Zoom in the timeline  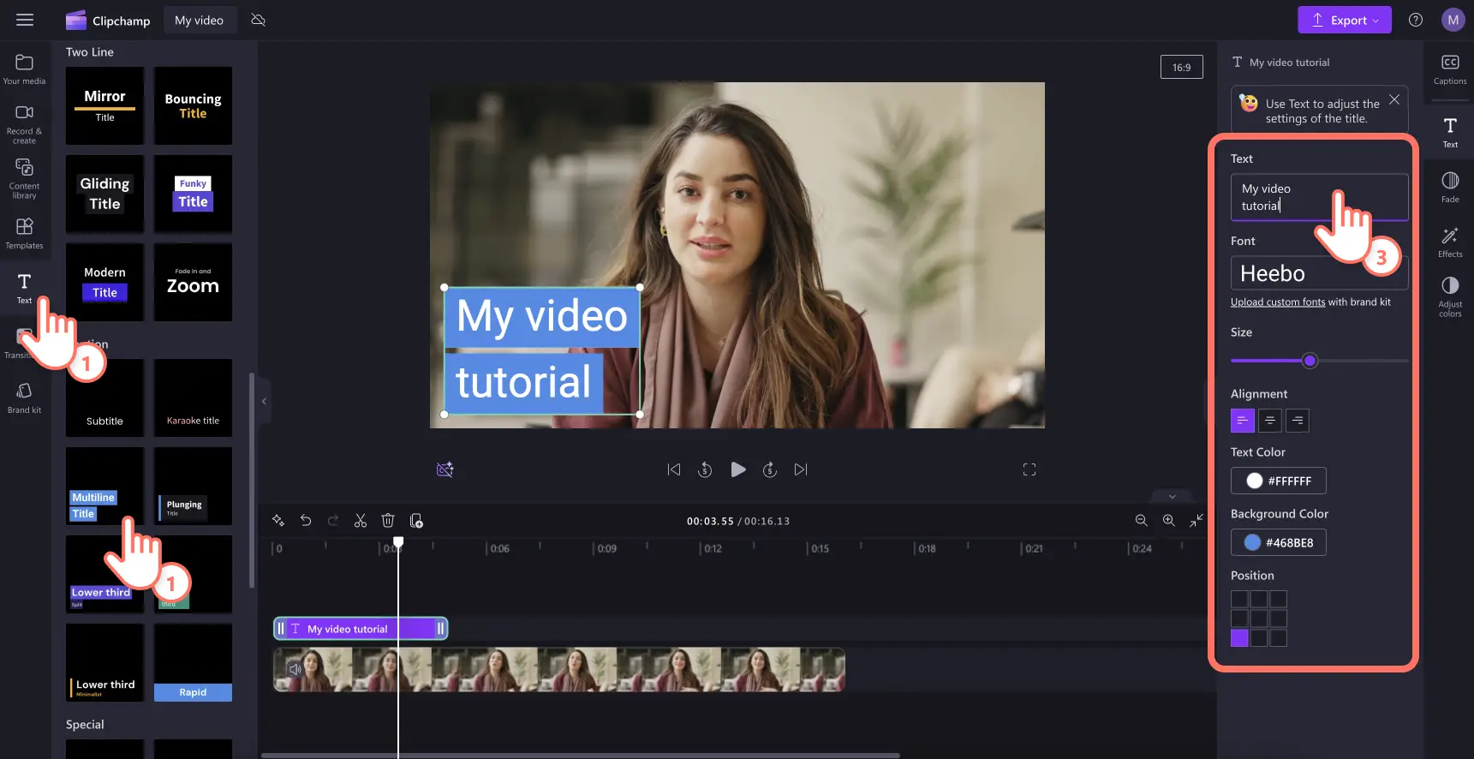(x=1168, y=520)
